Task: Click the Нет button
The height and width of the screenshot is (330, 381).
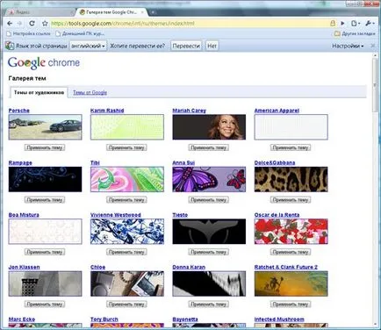Action: coord(212,46)
